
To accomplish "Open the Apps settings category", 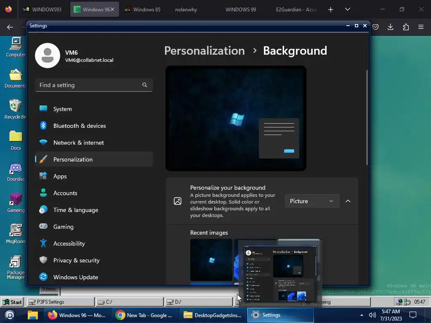I will [94, 176].
